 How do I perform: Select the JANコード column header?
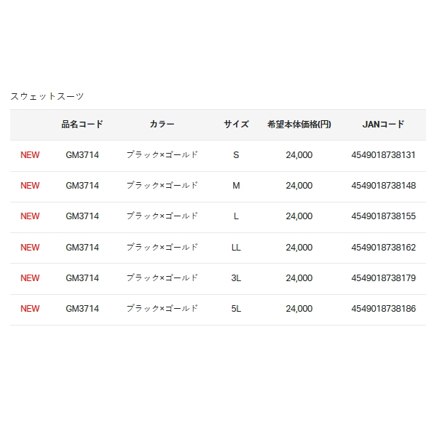tap(383, 125)
